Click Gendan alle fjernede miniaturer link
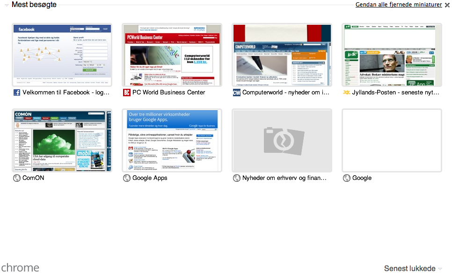 click(x=398, y=5)
